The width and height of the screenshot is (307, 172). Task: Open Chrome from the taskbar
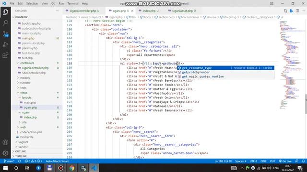pyautogui.click(x=72, y=168)
